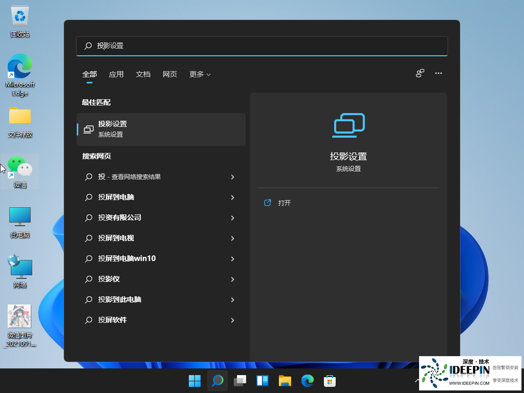
Task: Select the 此电脑 desktop icon
Action: 20,222
